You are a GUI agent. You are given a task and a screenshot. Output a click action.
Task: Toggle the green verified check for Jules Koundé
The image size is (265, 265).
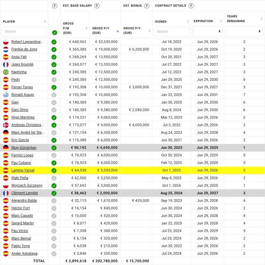[x=54, y=65]
